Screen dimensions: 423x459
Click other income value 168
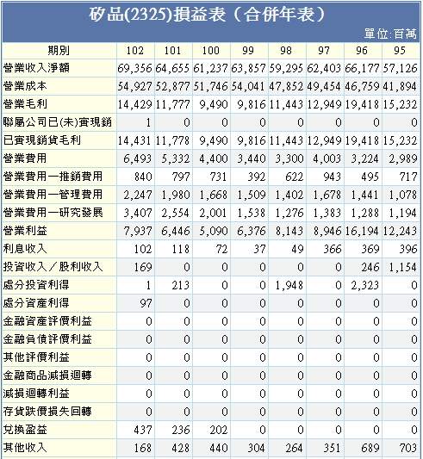pyautogui.click(x=143, y=448)
